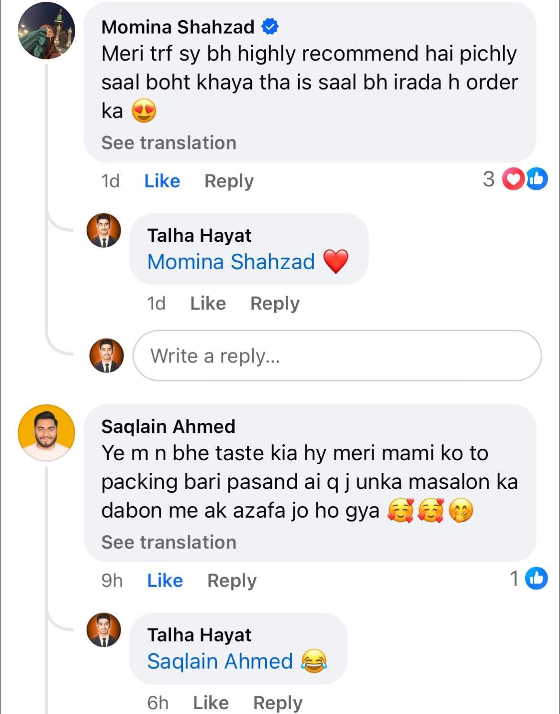See translation of Momina Shahzad's comment

(169, 143)
